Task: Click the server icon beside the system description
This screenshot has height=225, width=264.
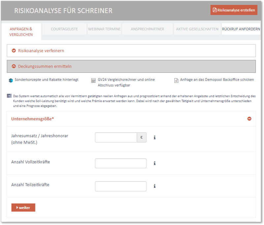Action: click(9, 96)
